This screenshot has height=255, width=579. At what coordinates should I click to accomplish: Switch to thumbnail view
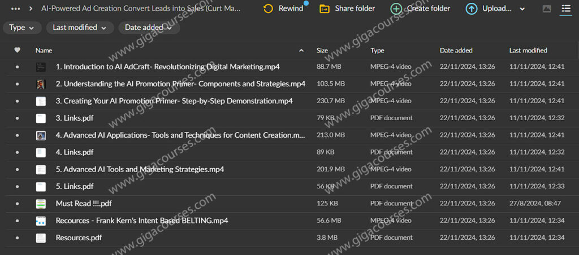click(547, 9)
